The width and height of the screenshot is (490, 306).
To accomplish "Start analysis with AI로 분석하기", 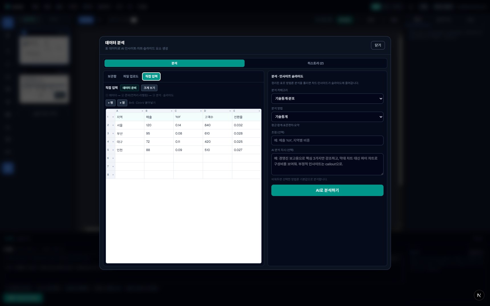I will point(327,190).
